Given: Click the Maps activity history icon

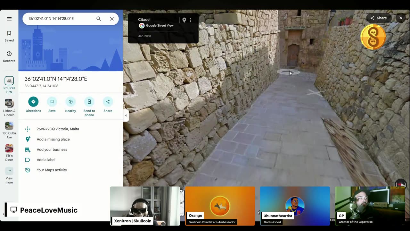Looking at the screenshot, I should point(28,170).
